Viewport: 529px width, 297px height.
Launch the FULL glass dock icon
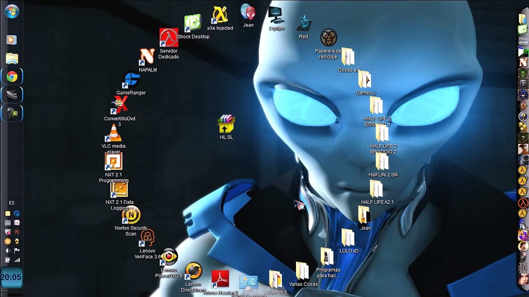(x=523, y=40)
